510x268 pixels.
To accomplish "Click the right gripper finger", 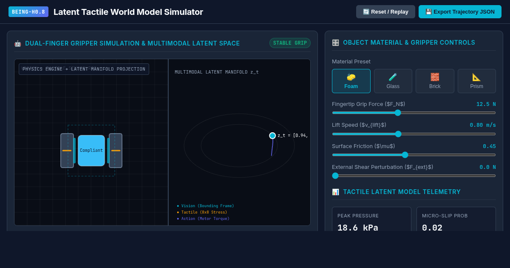I will pos(116,151).
